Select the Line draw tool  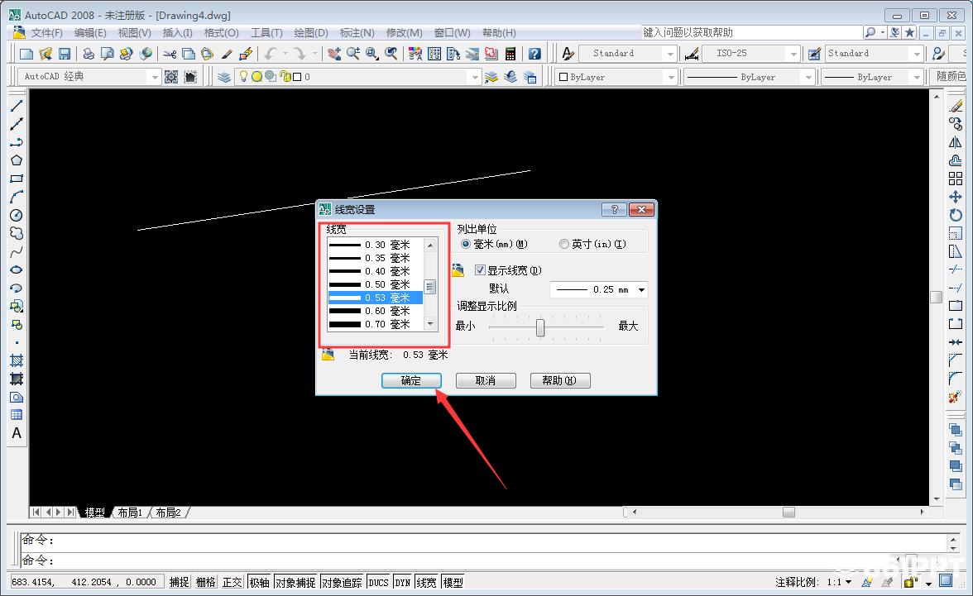tap(17, 106)
